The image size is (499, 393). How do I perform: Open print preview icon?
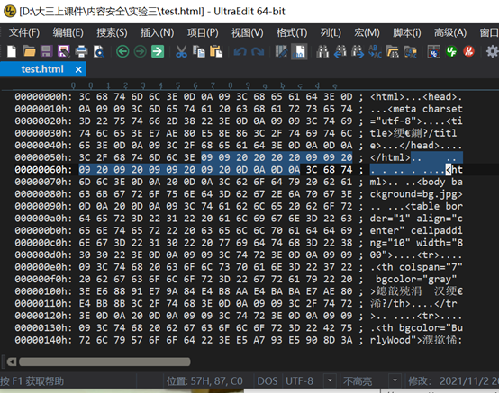tap(99, 51)
